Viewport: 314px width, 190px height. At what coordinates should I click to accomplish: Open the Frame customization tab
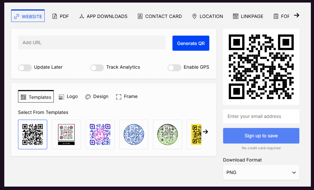click(x=127, y=97)
